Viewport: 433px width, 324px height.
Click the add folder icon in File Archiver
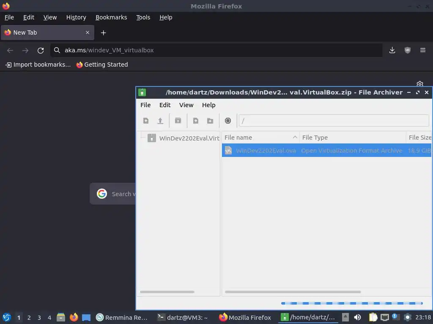pos(210,121)
